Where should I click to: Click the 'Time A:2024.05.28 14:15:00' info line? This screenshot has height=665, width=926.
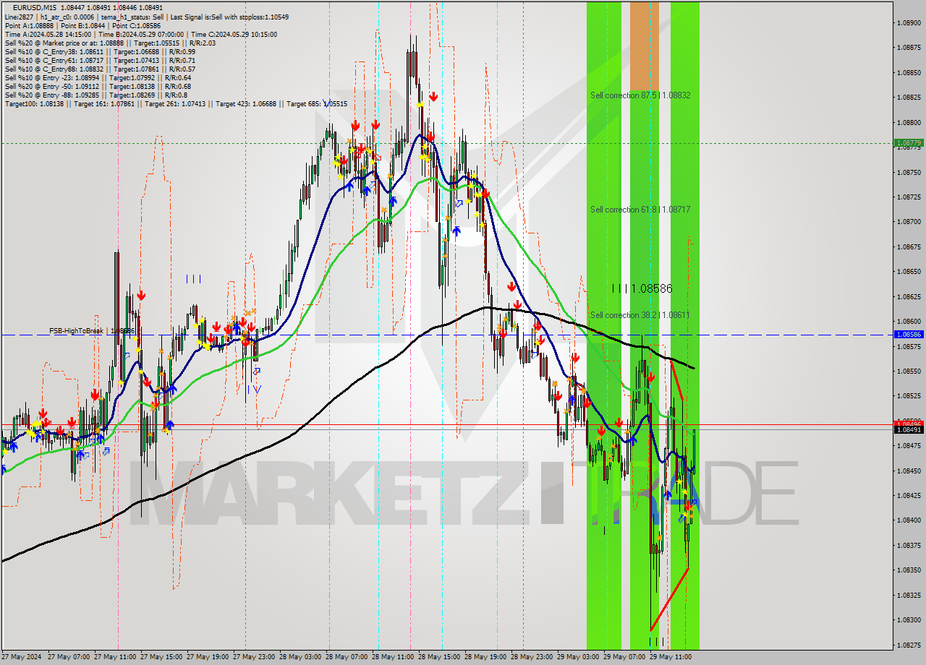[140, 34]
